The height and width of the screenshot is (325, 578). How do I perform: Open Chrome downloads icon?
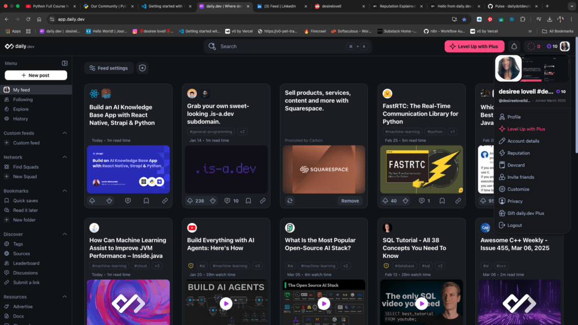click(549, 19)
